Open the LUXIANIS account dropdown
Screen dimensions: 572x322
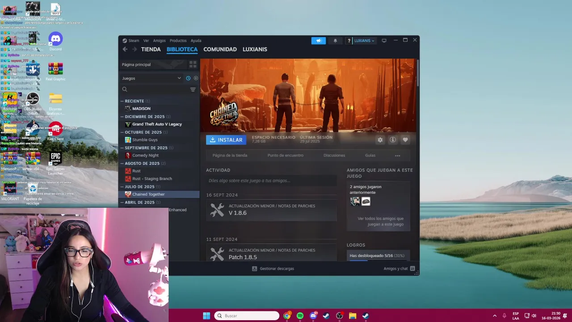tap(364, 41)
